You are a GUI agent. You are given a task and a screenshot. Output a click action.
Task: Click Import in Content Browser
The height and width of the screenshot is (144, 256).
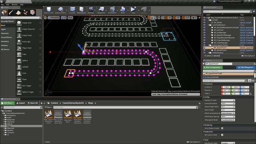click(x=21, y=103)
